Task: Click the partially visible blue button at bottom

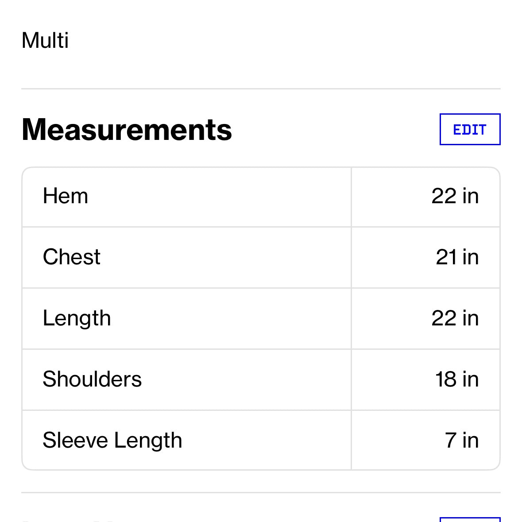Action: tap(470, 519)
